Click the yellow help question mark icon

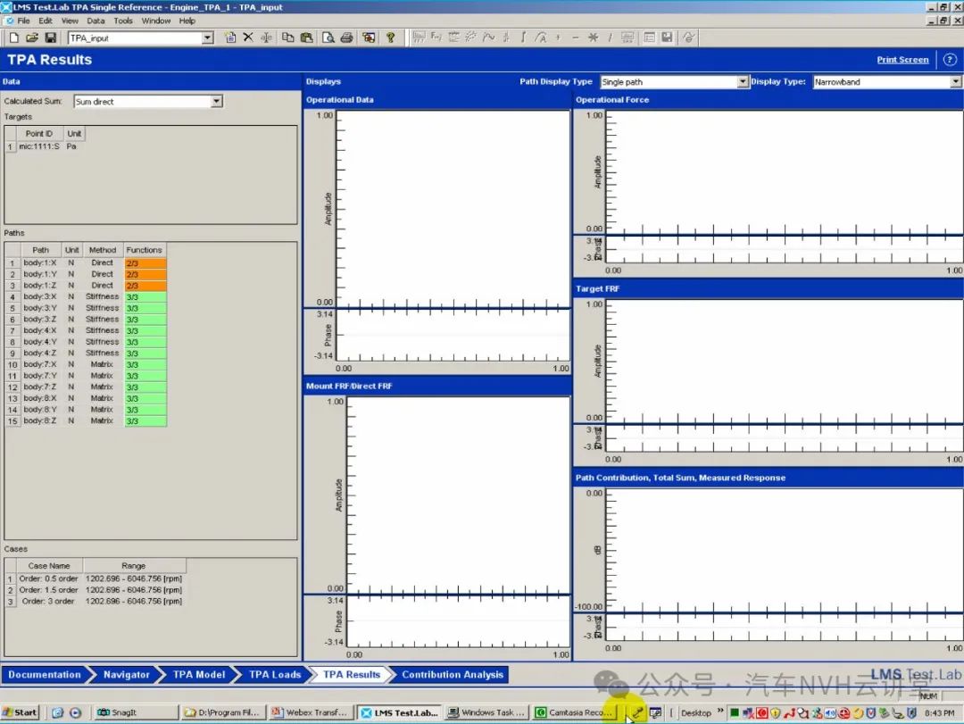point(390,37)
